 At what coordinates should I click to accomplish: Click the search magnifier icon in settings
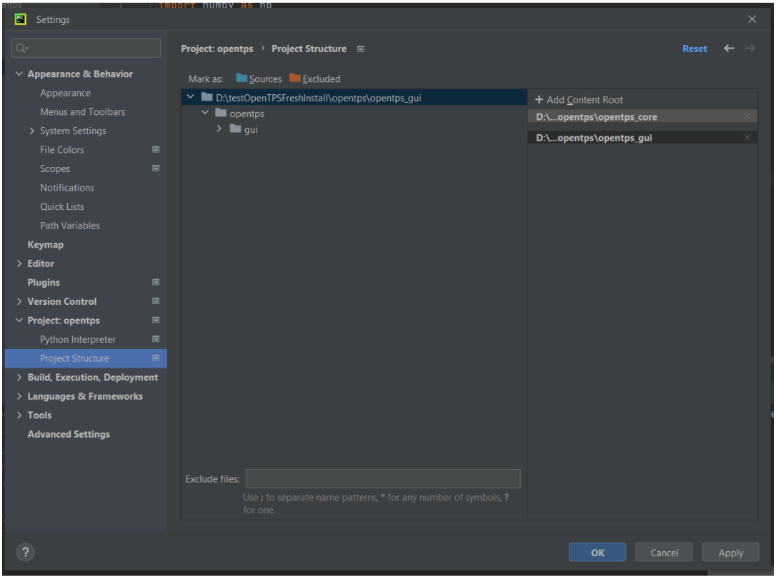coord(21,48)
